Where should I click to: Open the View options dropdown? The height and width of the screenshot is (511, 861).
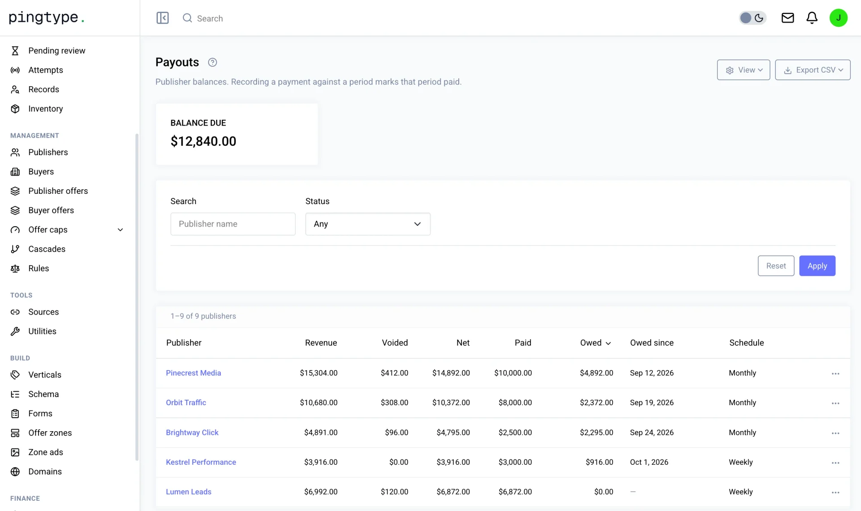743,70
